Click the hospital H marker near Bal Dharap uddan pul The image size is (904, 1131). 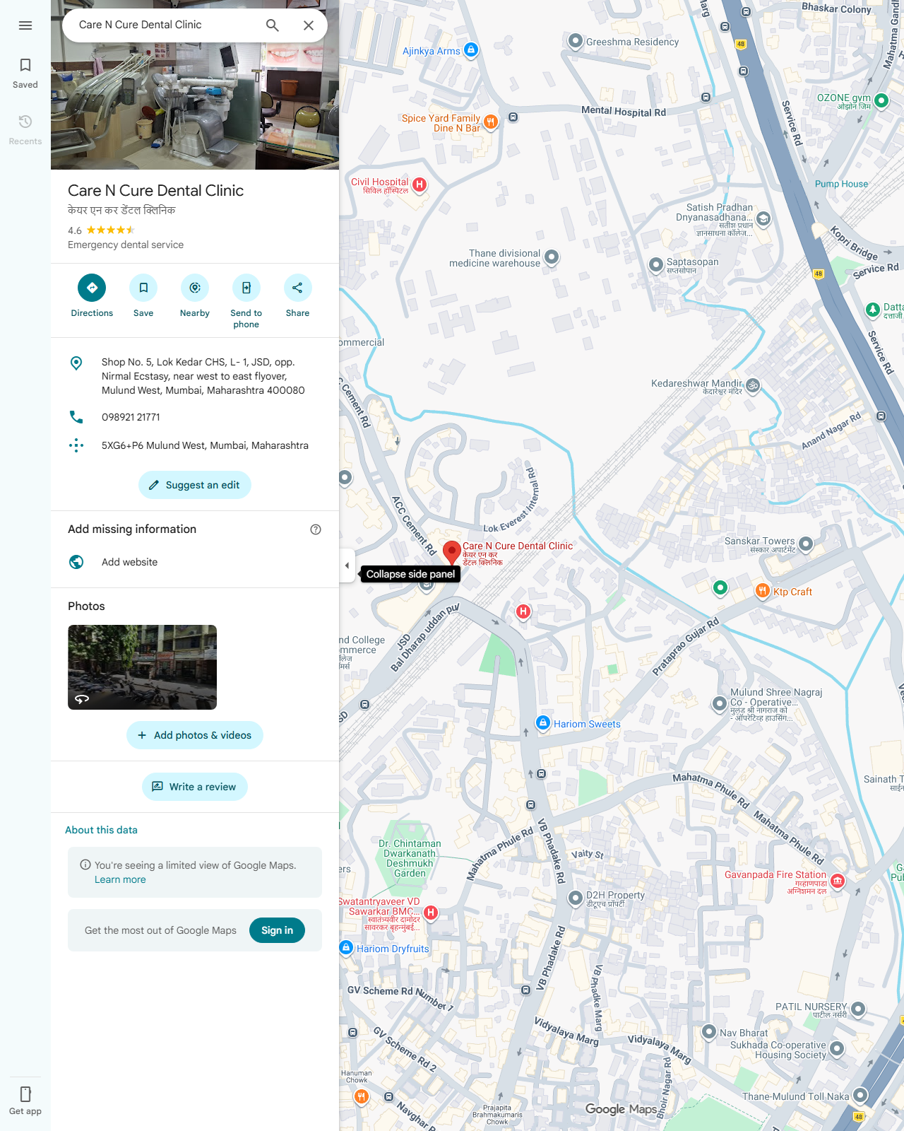coord(523,611)
